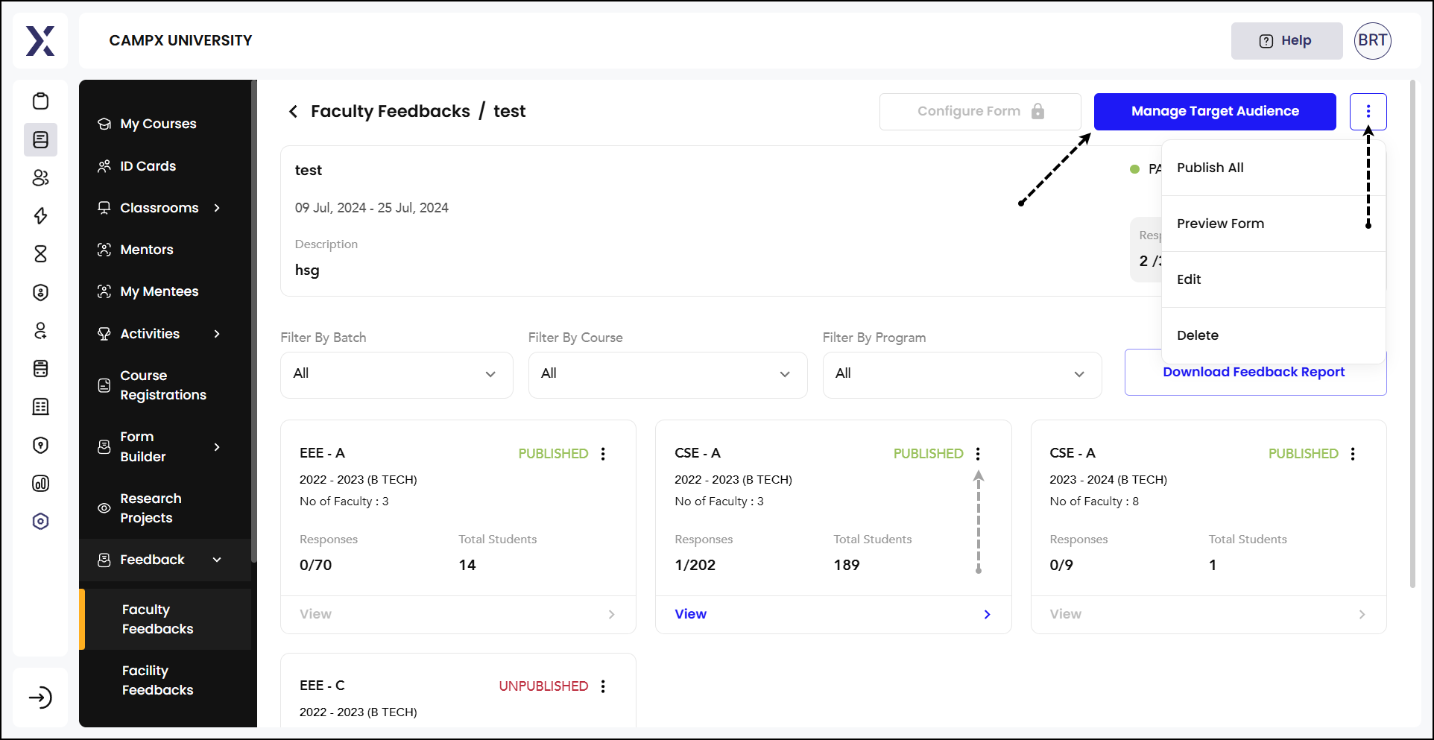Collapse the Feedback section chevron
1434x740 pixels.
[217, 560]
